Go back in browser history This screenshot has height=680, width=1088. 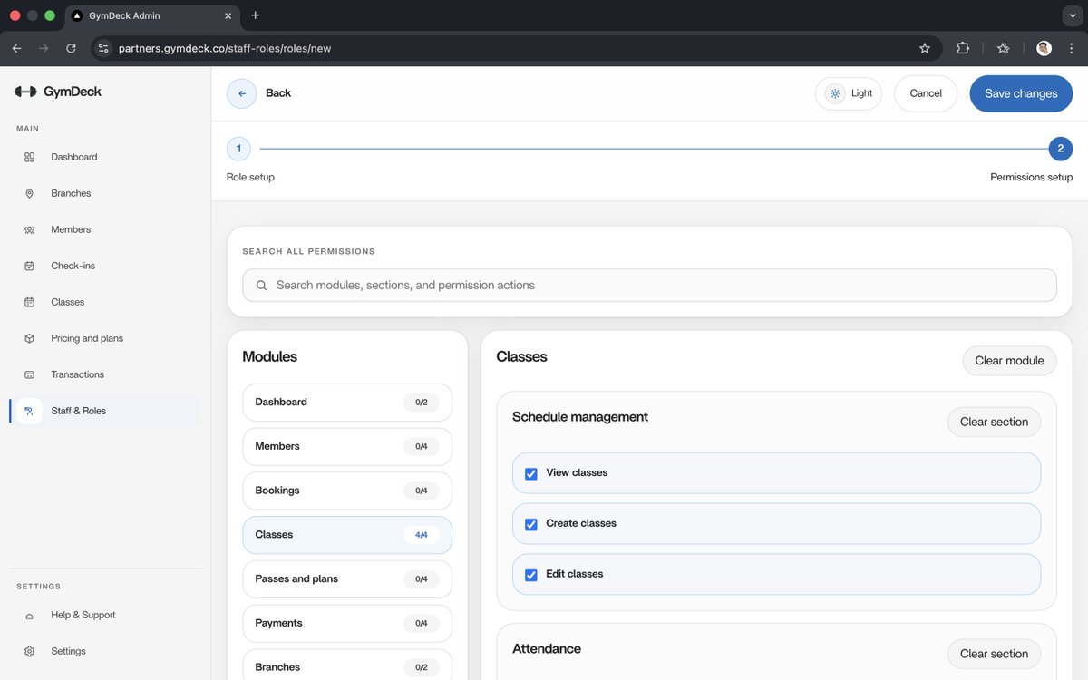(x=16, y=48)
